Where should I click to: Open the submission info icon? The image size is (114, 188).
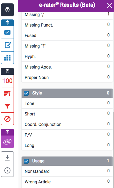7,170
